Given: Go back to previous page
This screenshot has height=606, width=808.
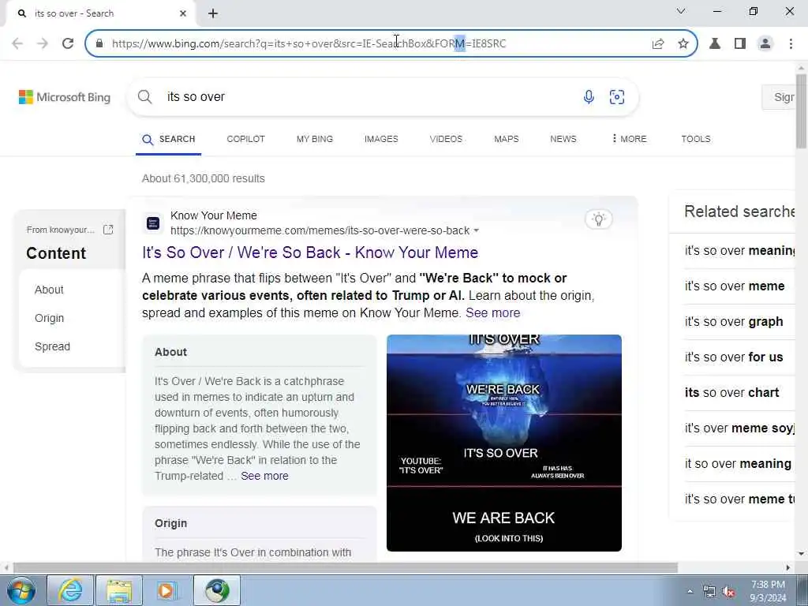Looking at the screenshot, I should [17, 43].
